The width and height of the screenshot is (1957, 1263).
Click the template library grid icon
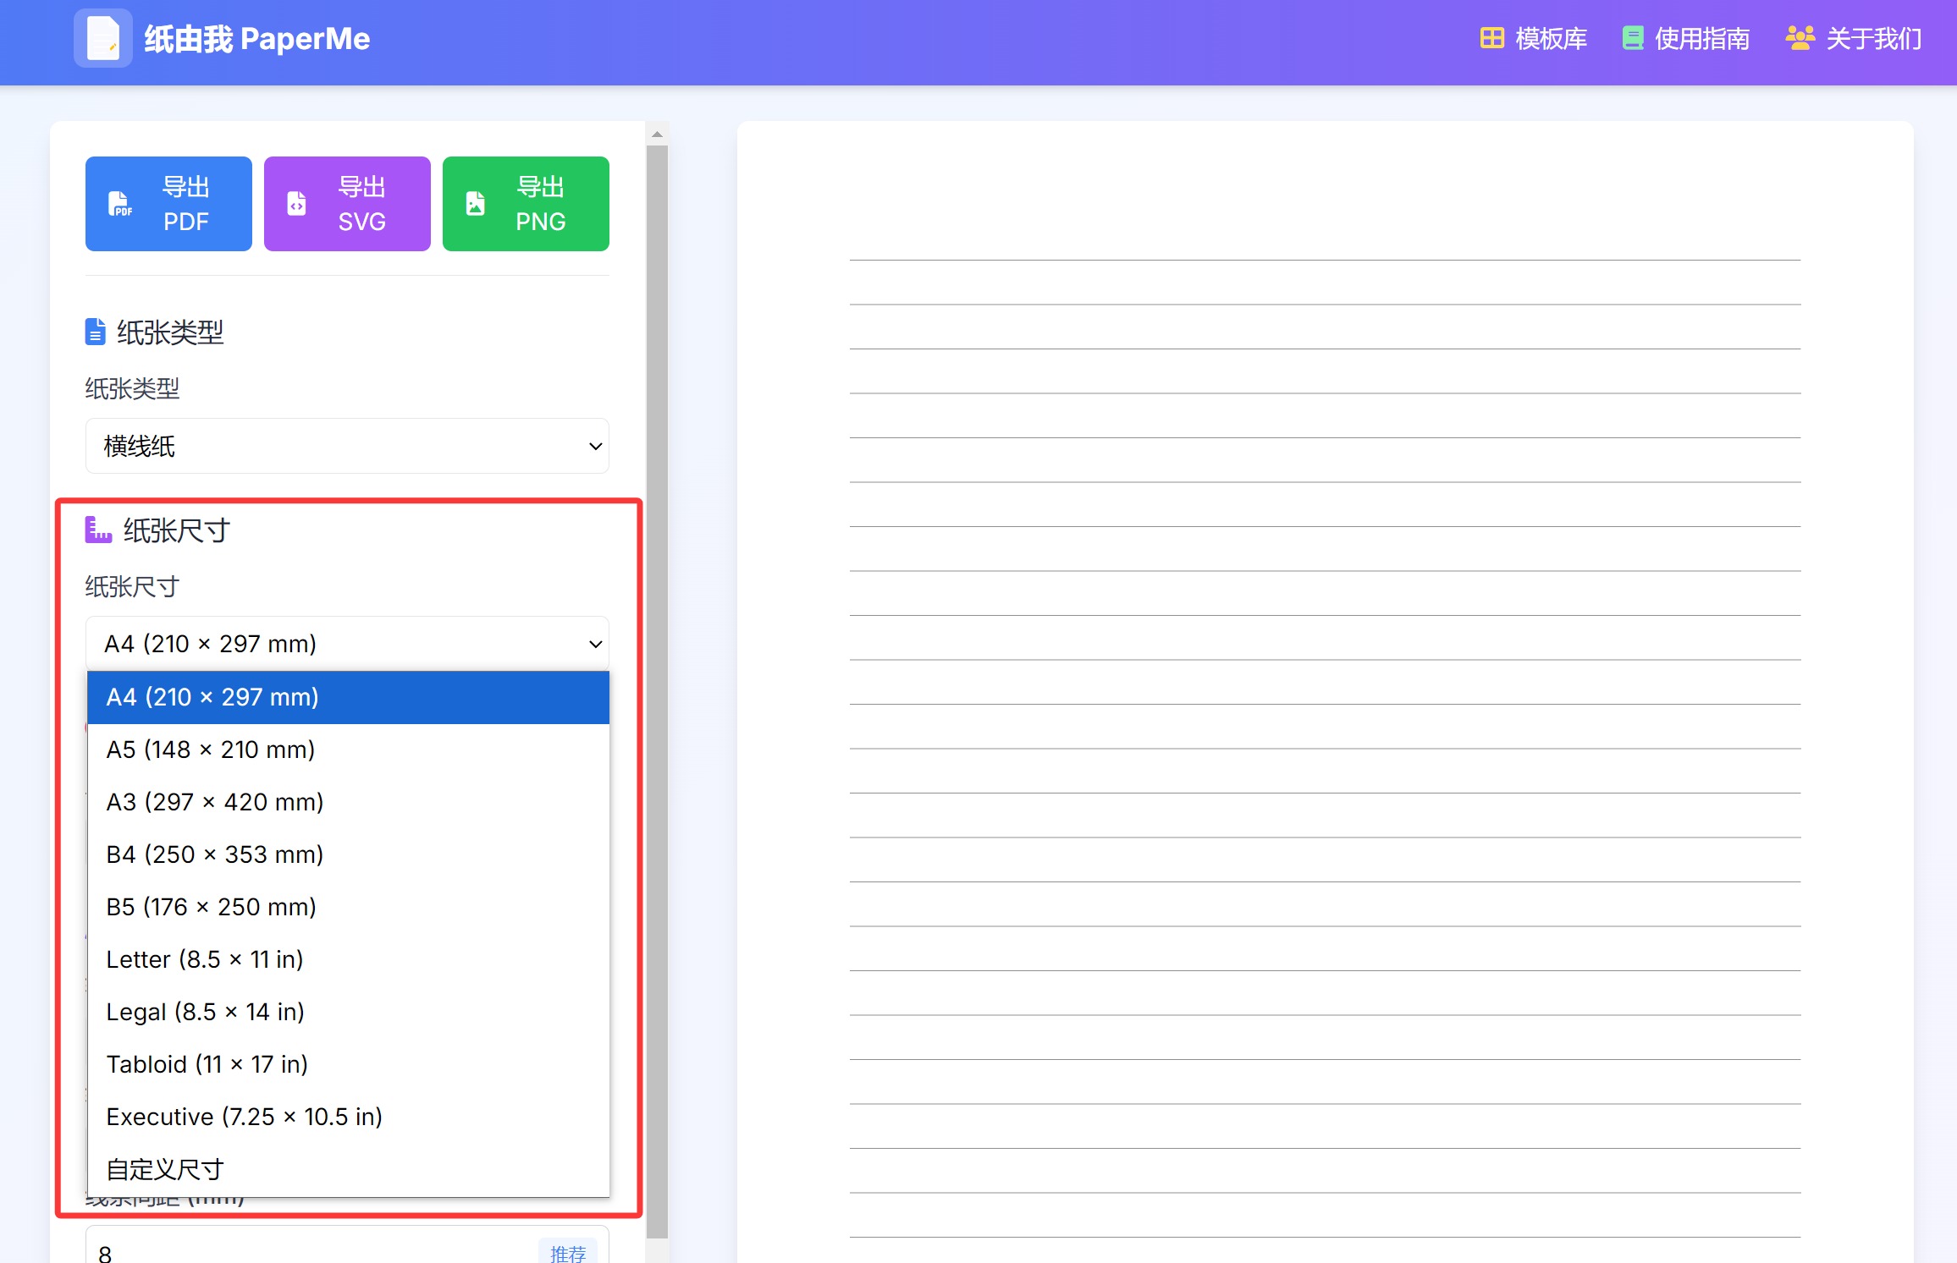pos(1491,38)
